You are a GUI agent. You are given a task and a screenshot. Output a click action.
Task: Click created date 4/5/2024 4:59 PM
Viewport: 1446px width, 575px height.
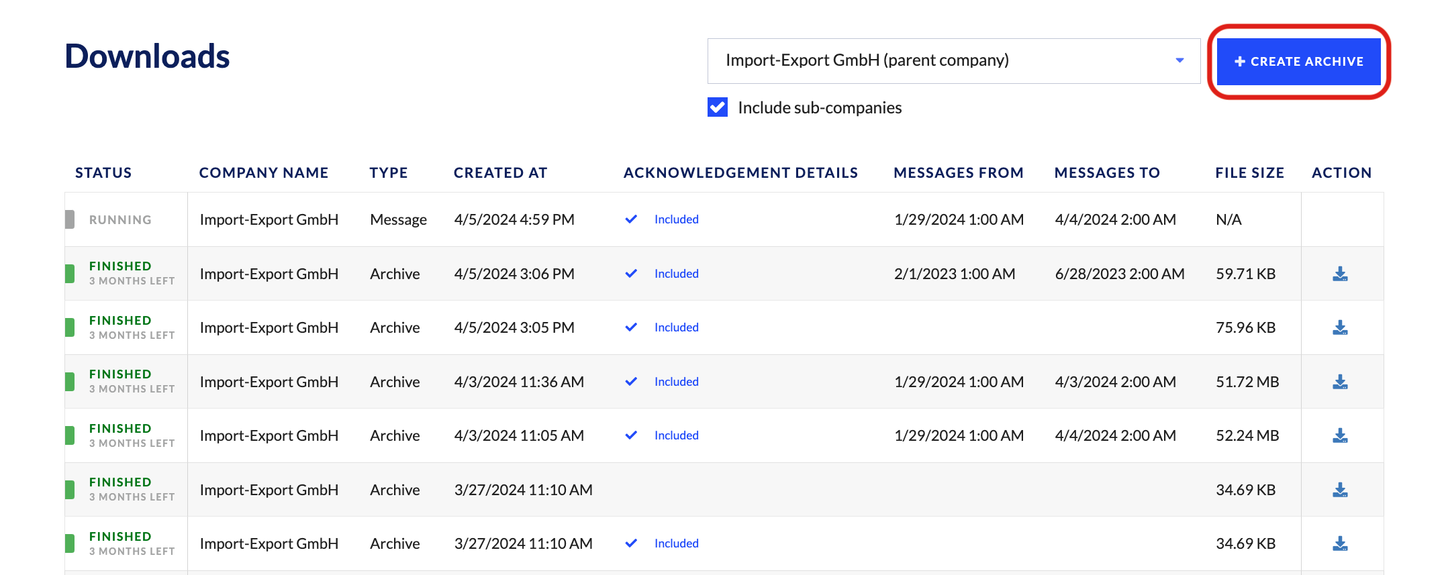pos(514,219)
